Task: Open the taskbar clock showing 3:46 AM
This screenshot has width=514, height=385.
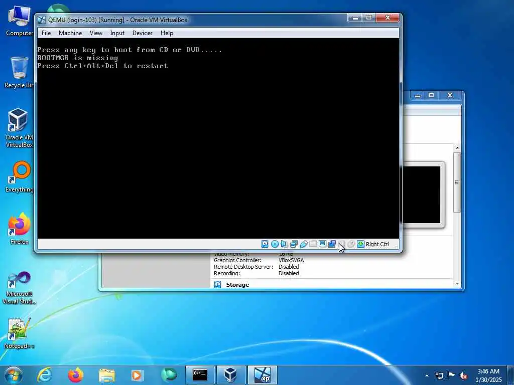Action: (488, 375)
